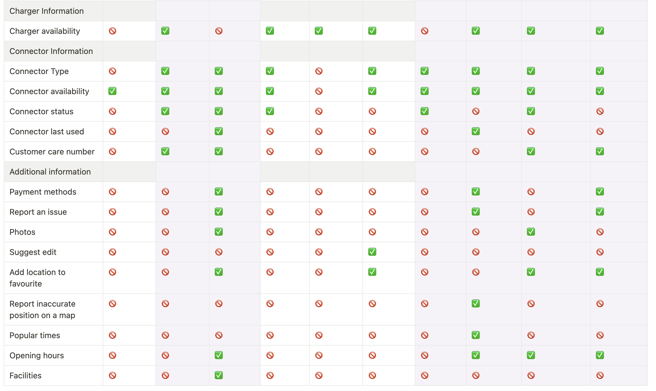The height and width of the screenshot is (391, 656).
Task: Click the green checkmark in Suggest edit row
Action: (372, 252)
